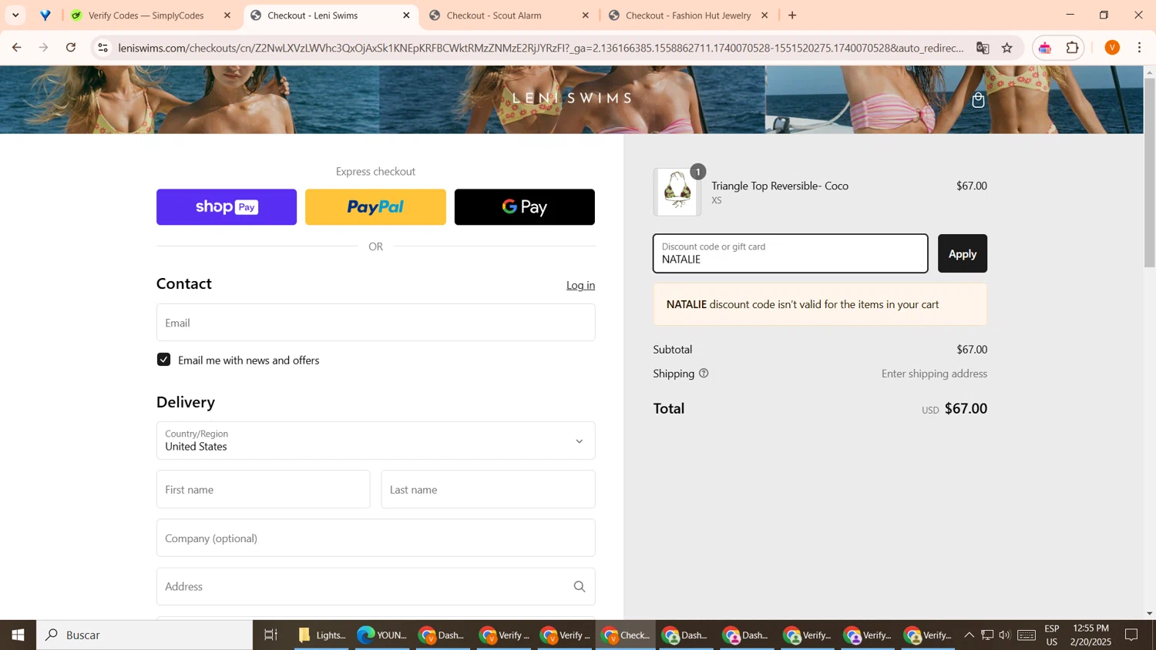Open the Edge YOUN taskbar item

point(382,635)
